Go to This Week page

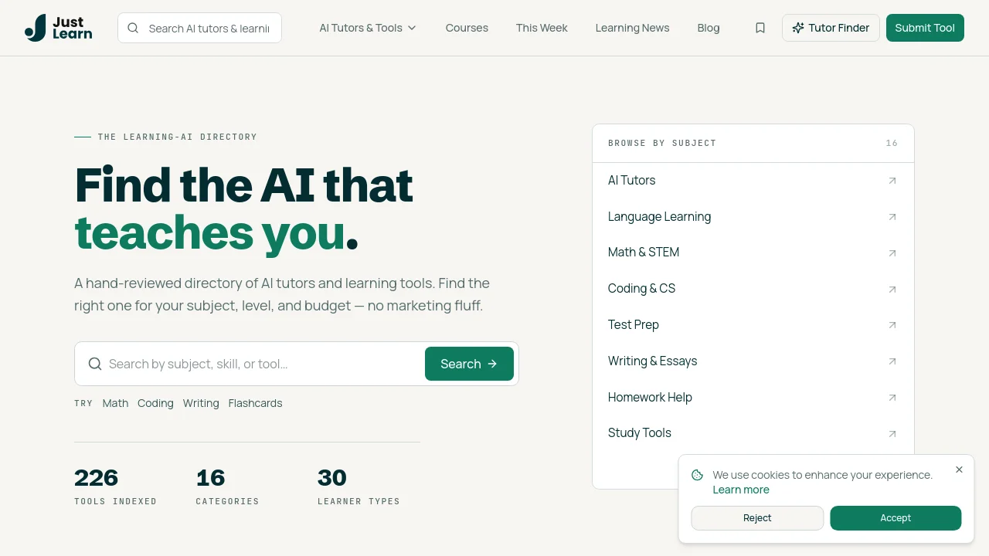click(542, 28)
